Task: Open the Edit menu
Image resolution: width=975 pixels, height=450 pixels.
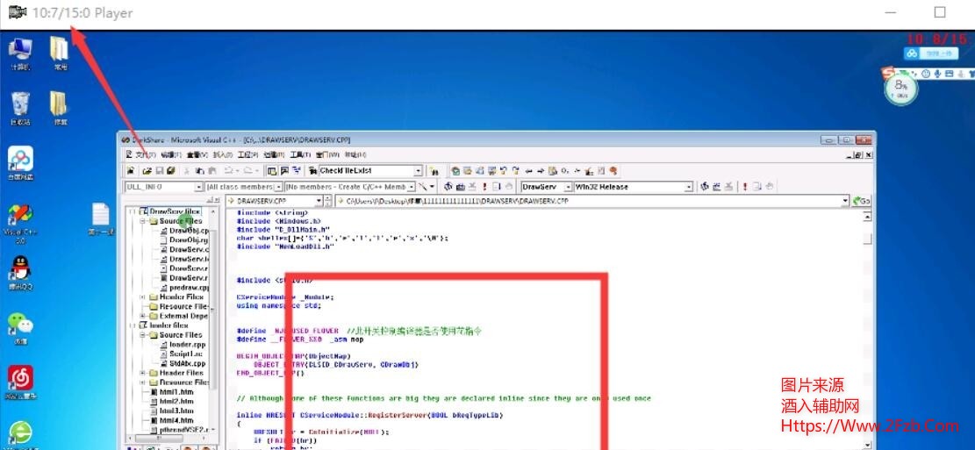Action: point(170,154)
